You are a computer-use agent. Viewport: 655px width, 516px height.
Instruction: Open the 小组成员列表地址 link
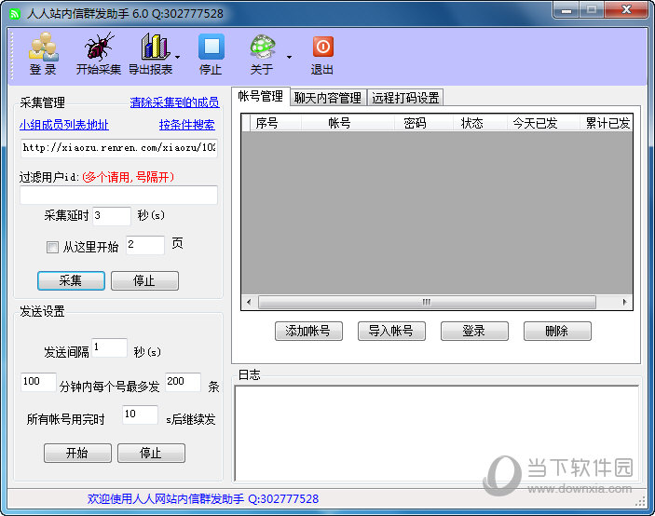64,125
